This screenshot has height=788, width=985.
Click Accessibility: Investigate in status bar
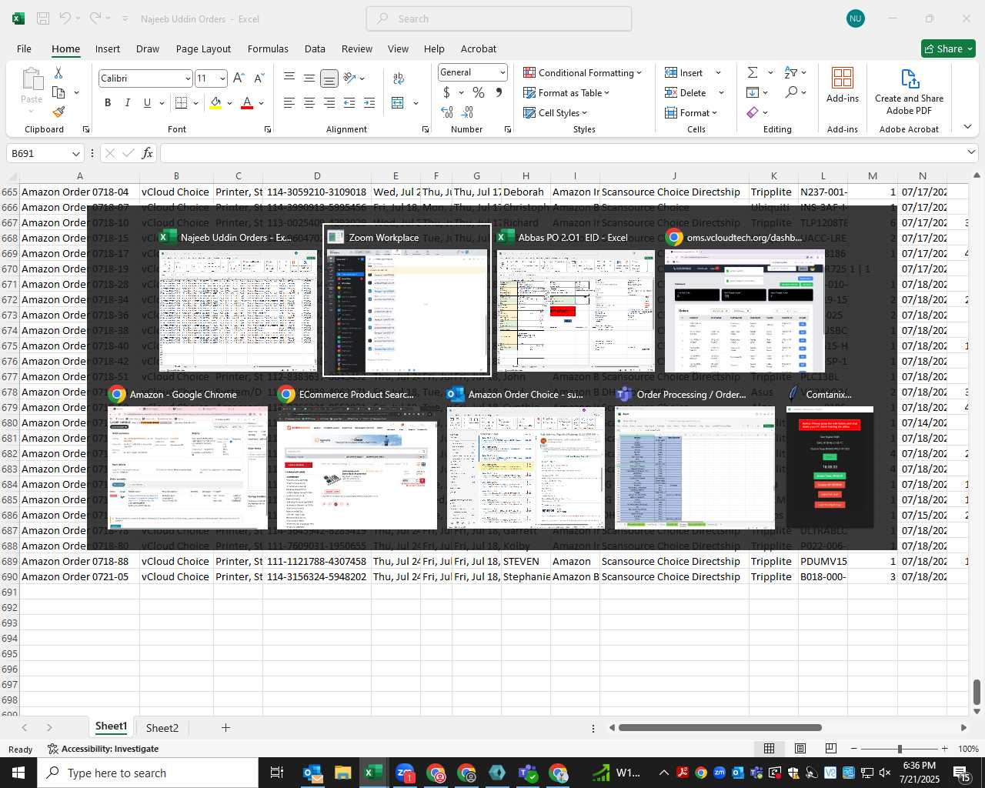pyautogui.click(x=103, y=749)
